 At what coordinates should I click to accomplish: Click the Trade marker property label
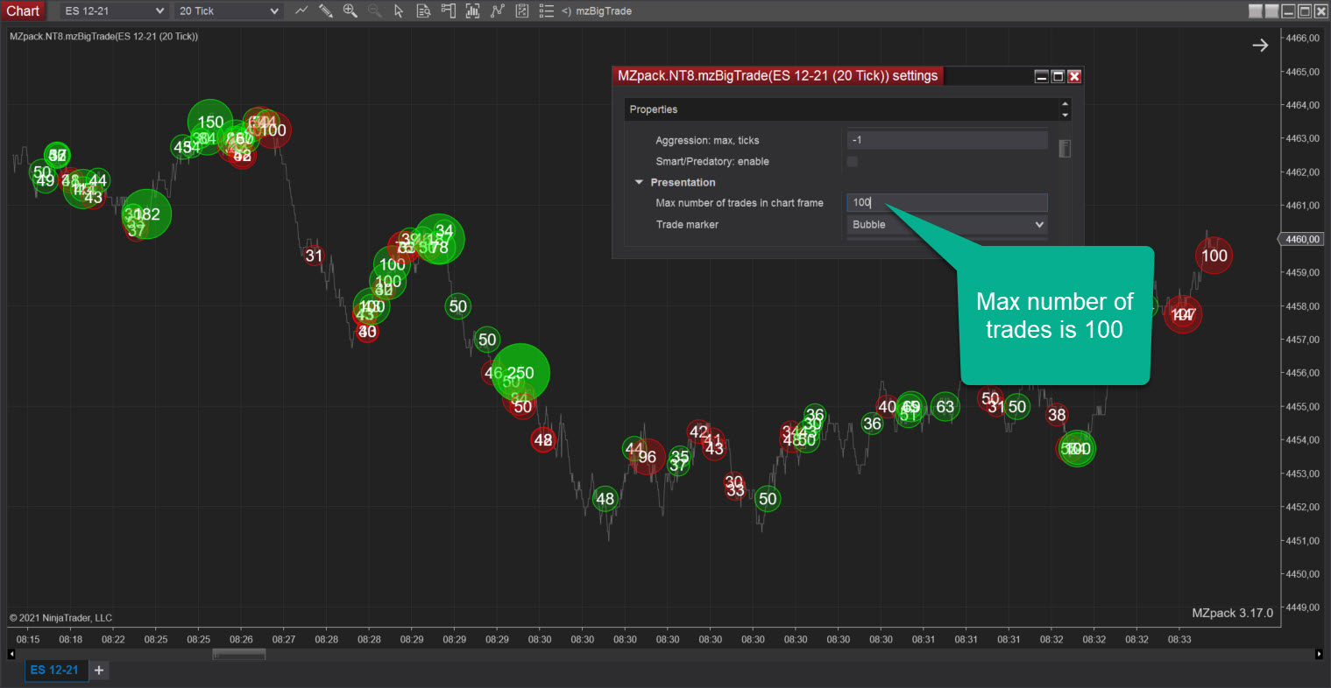click(687, 225)
